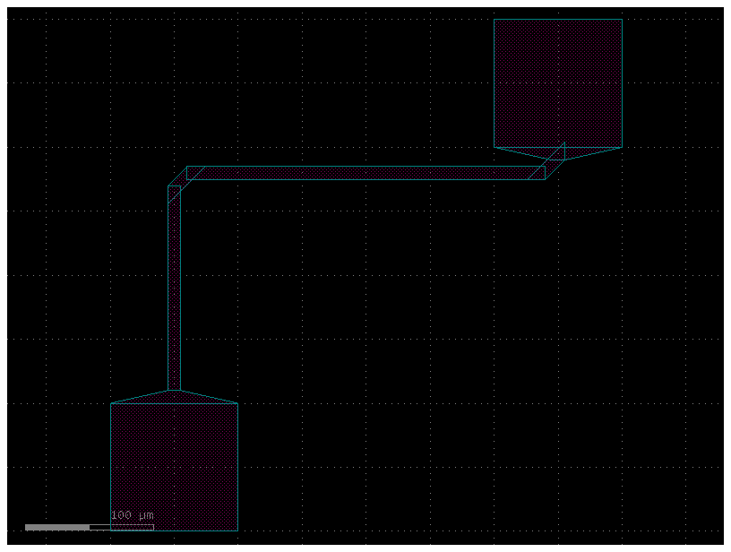Click the top-left corner of the top-right pad
Viewport: 731px width, 552px height.
point(494,19)
